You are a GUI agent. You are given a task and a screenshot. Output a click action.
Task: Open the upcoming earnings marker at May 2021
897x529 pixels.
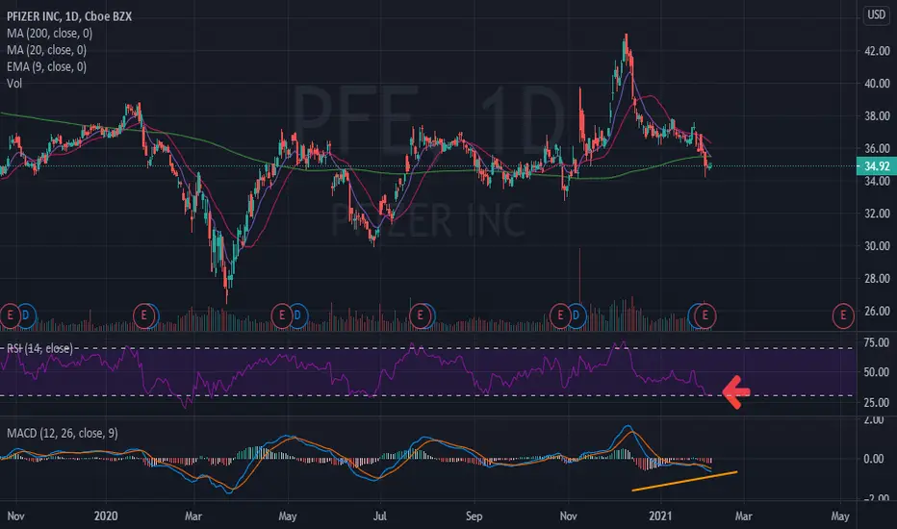point(843,315)
